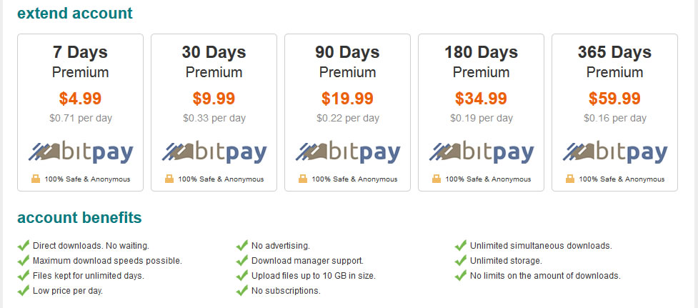Click the bitpay logo under 90 Days plan
This screenshot has height=308, width=698.
click(348, 153)
